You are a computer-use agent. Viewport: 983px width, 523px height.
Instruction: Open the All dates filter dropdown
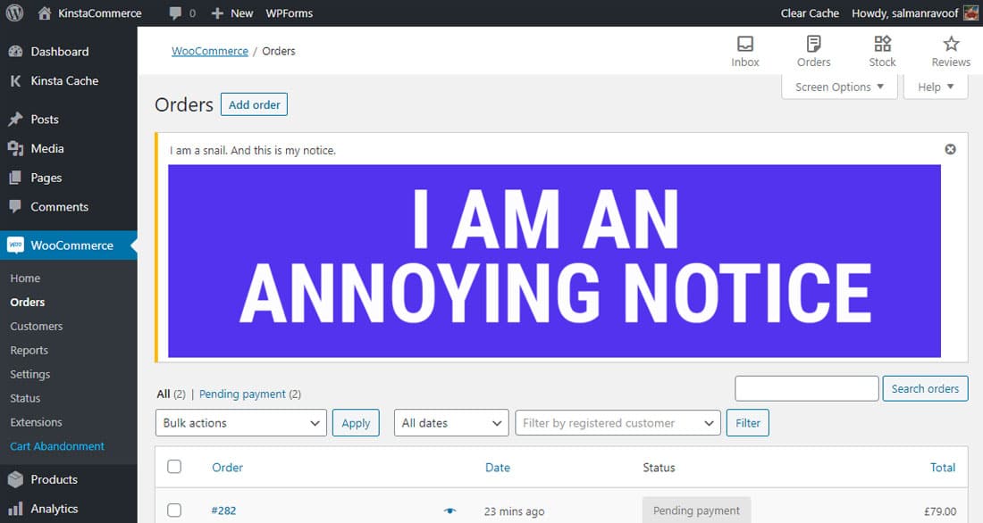450,422
